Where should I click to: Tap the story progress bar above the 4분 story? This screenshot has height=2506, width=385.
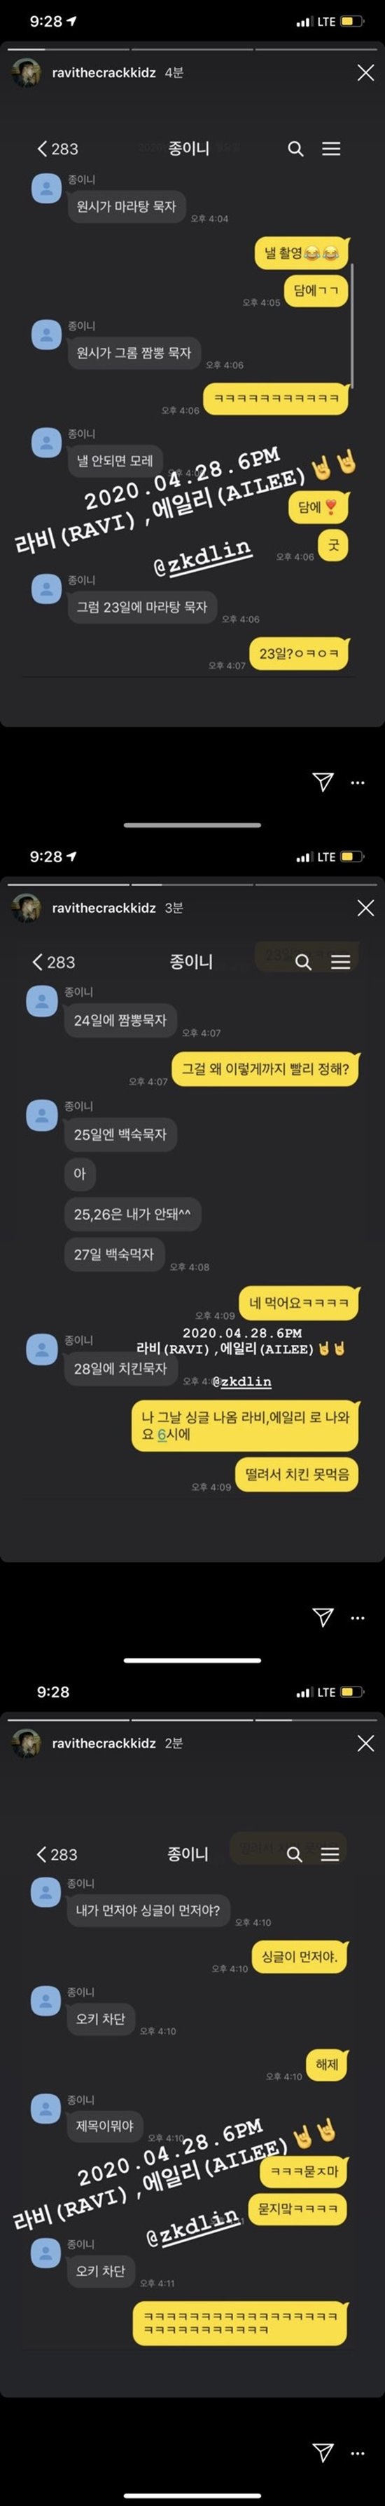click(192, 48)
